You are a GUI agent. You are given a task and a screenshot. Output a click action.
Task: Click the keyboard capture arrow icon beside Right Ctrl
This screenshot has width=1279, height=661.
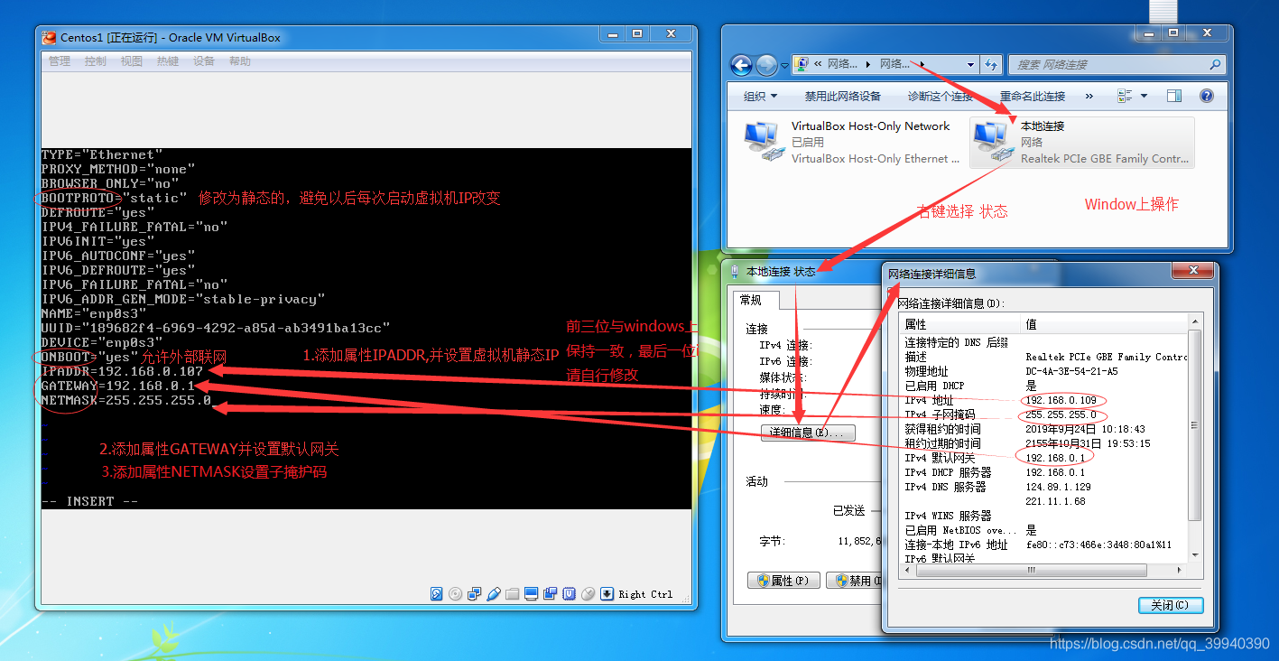click(x=607, y=593)
